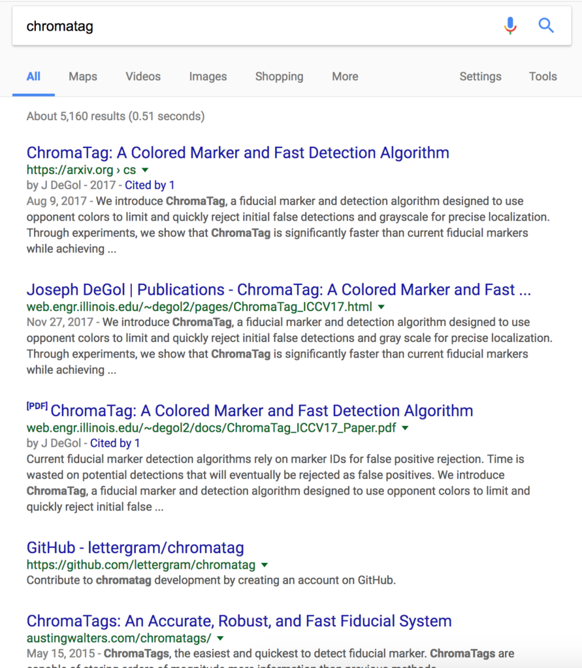Click the voice search microphone icon
The image size is (582, 668).
coord(510,26)
